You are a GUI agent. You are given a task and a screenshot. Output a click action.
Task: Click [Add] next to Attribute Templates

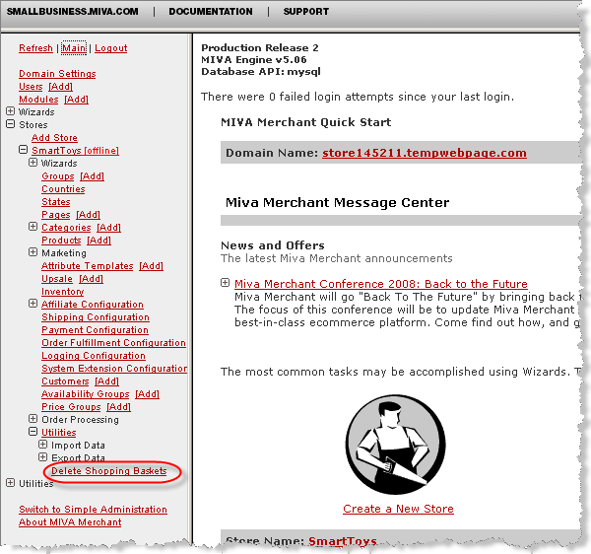coord(151,266)
